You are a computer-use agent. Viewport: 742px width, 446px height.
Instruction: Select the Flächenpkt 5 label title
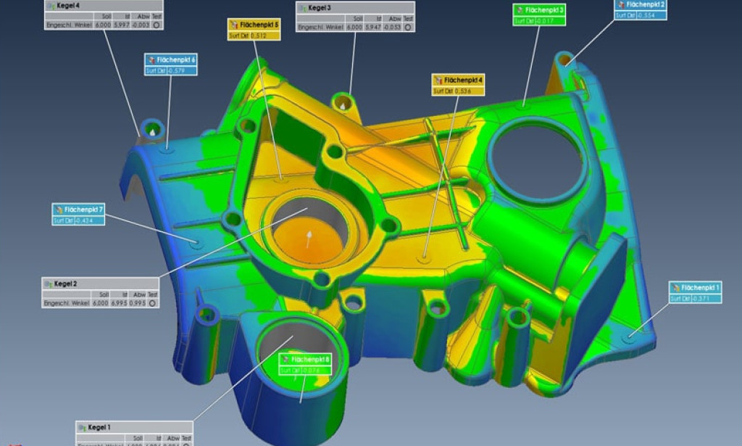pyautogui.click(x=259, y=25)
